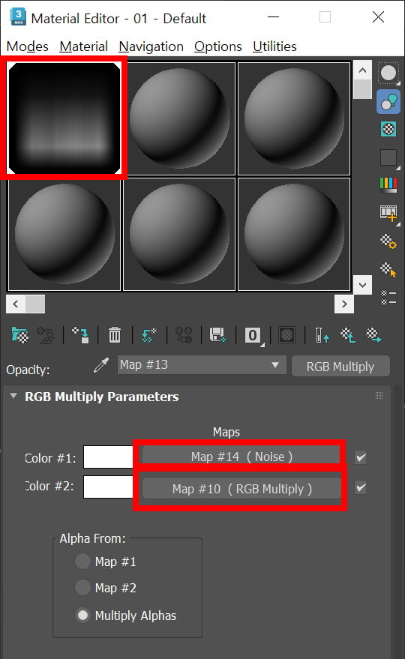Select Map #2 alpha radio button

click(x=82, y=588)
